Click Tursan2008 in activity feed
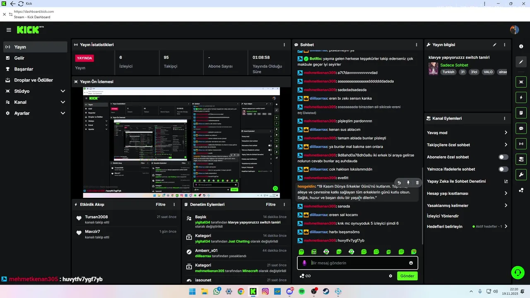The image size is (530, 298). point(96,217)
